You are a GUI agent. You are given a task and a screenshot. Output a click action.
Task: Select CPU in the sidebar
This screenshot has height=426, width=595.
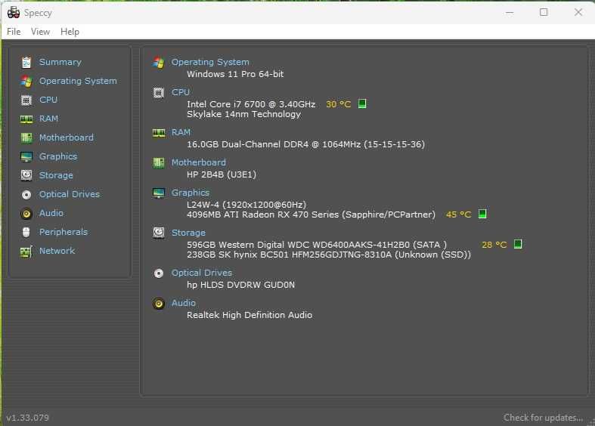click(x=48, y=100)
